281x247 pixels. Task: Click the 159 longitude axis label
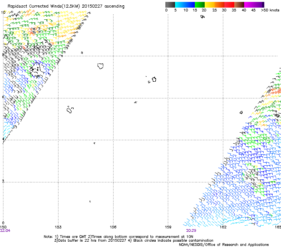click(x=168, y=227)
